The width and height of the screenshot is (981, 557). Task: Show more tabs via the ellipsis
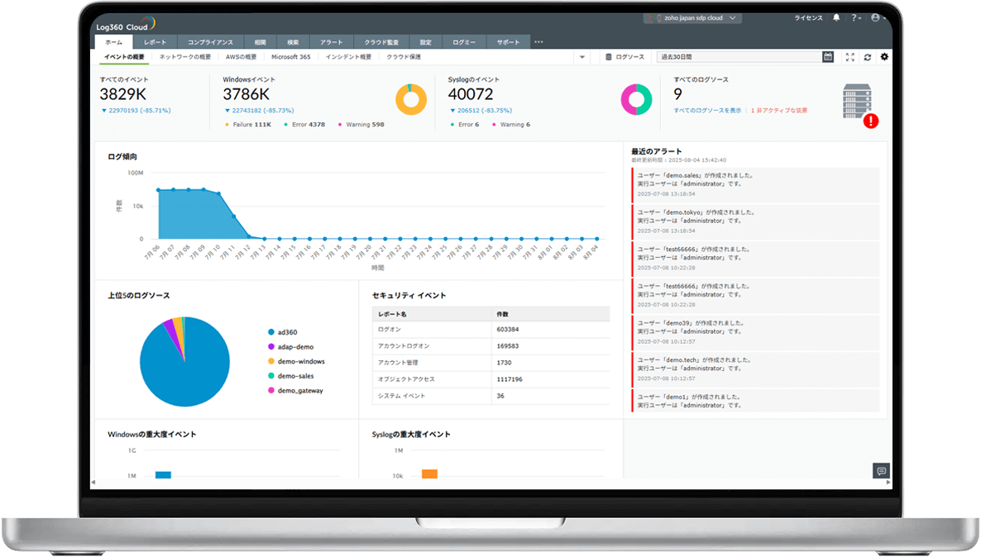pos(538,41)
